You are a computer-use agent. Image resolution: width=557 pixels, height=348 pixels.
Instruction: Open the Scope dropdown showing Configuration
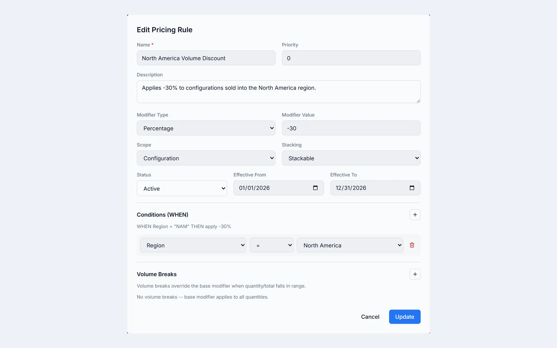(206, 158)
